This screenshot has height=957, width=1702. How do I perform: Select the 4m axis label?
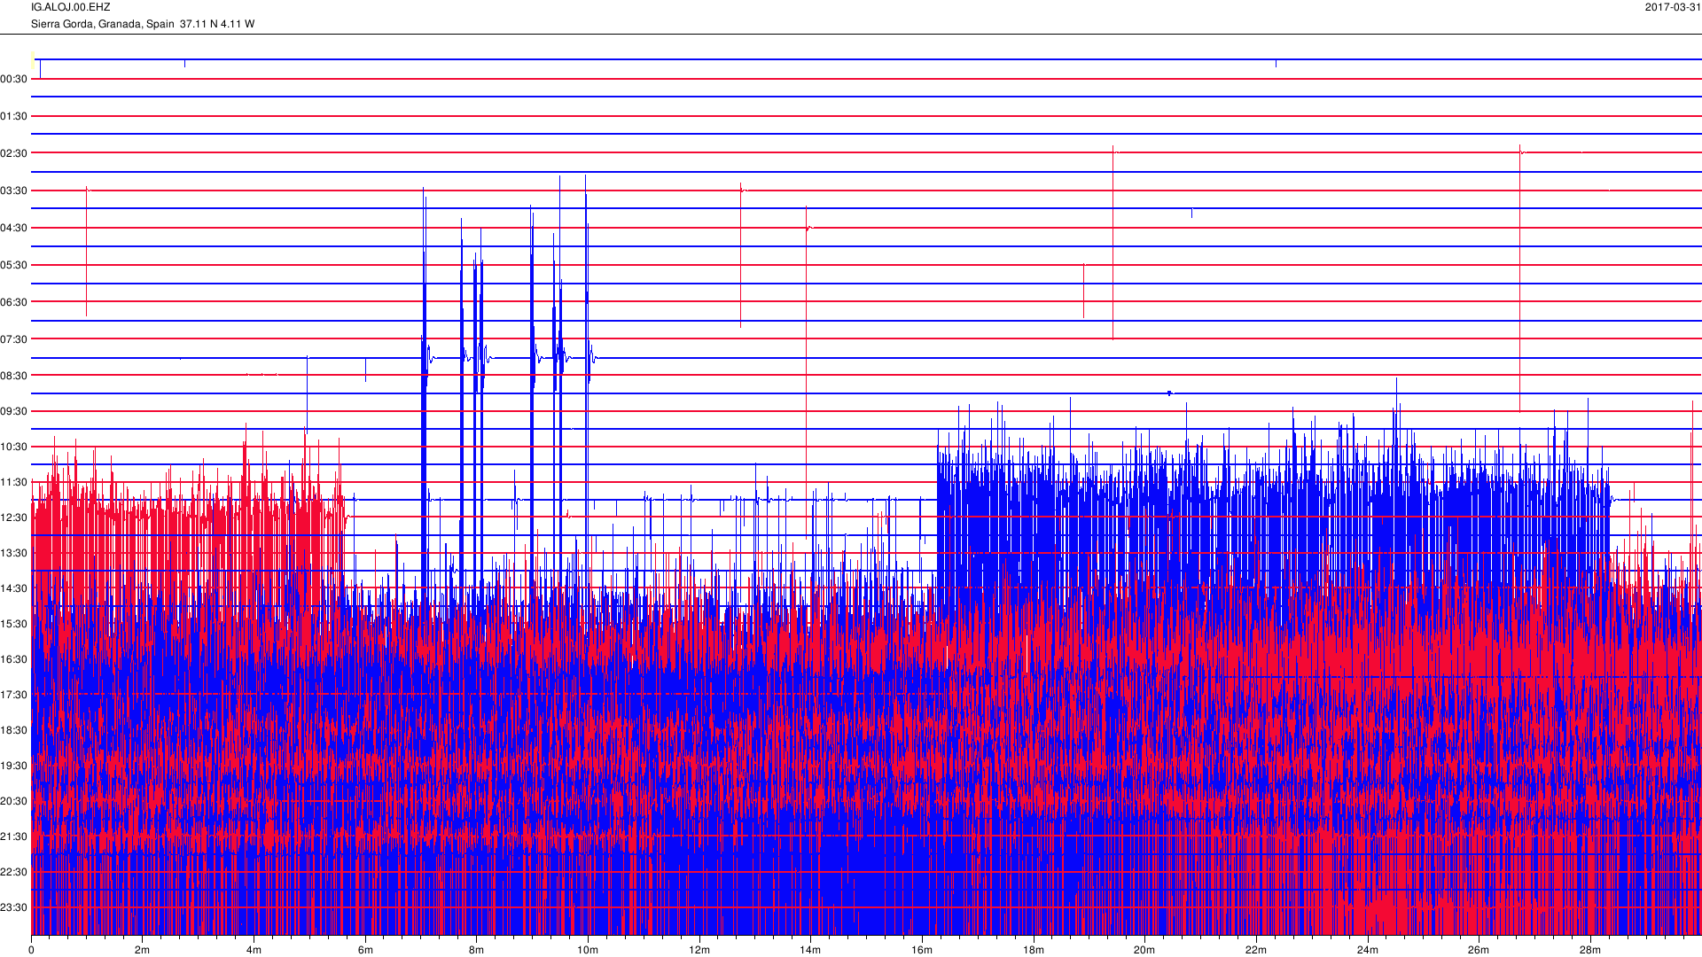point(254,950)
